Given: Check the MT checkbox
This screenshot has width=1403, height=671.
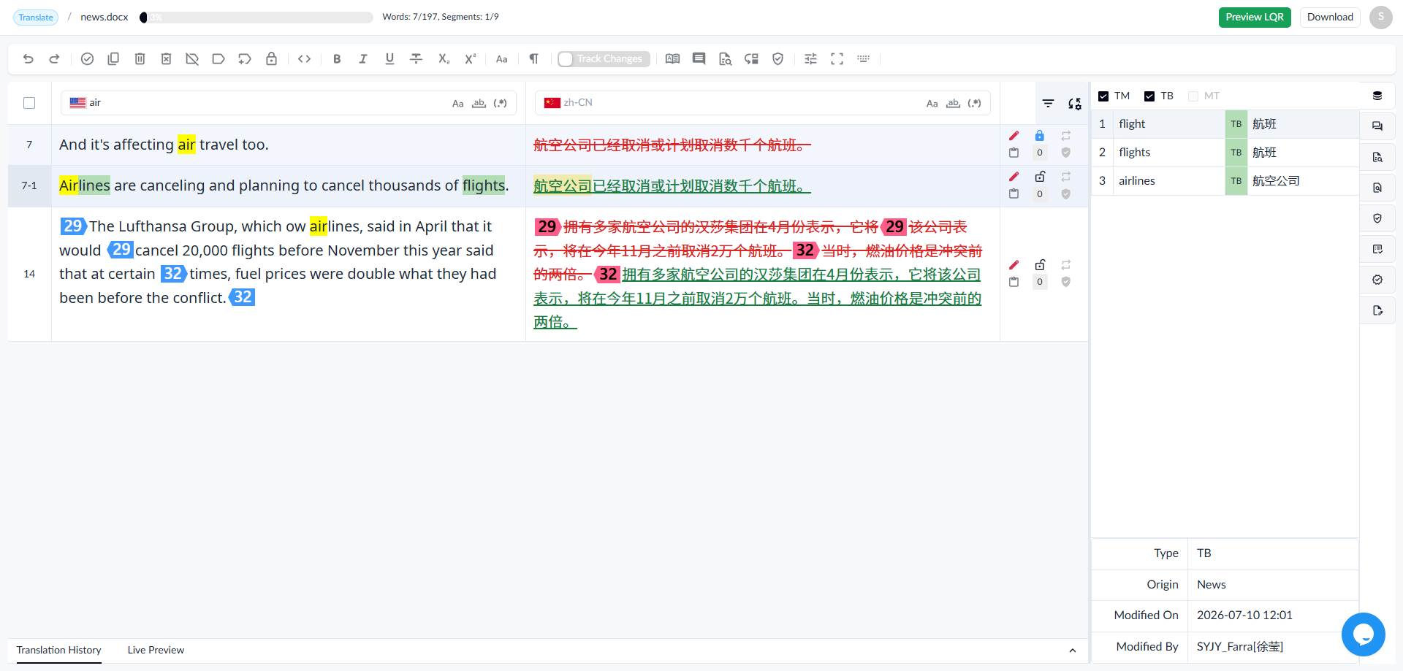Looking at the screenshot, I should click(x=1193, y=96).
